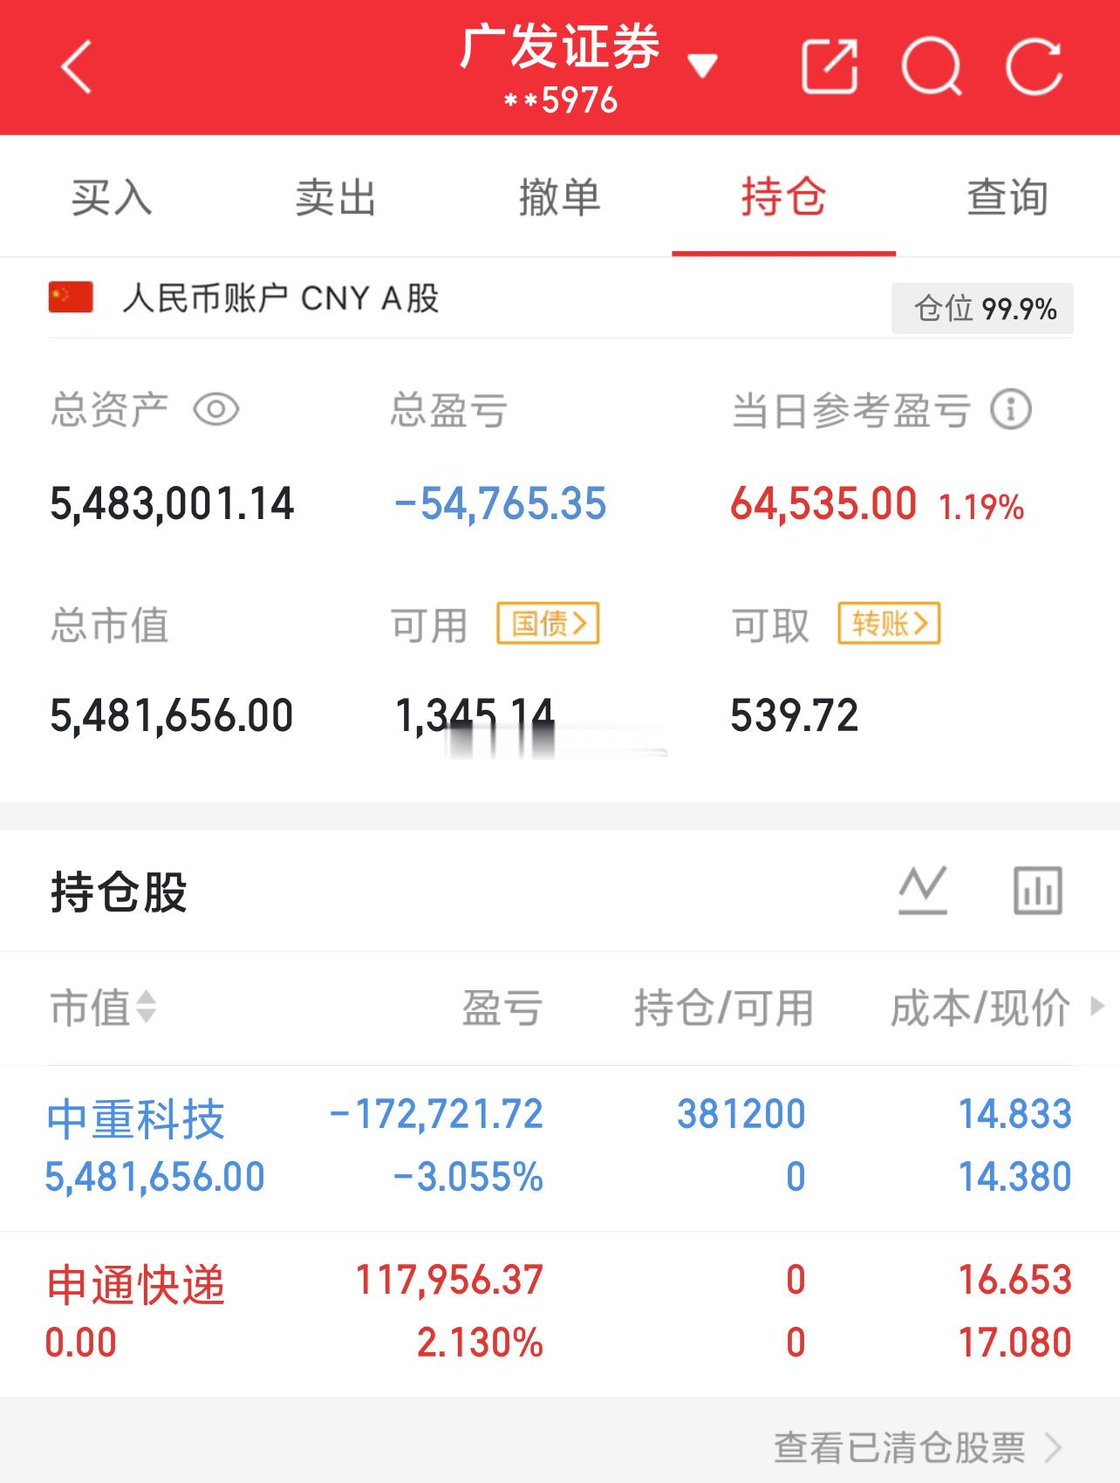The image size is (1120, 1483).
Task: Tap 中重科技 position quantity 381200
Action: point(741,1114)
